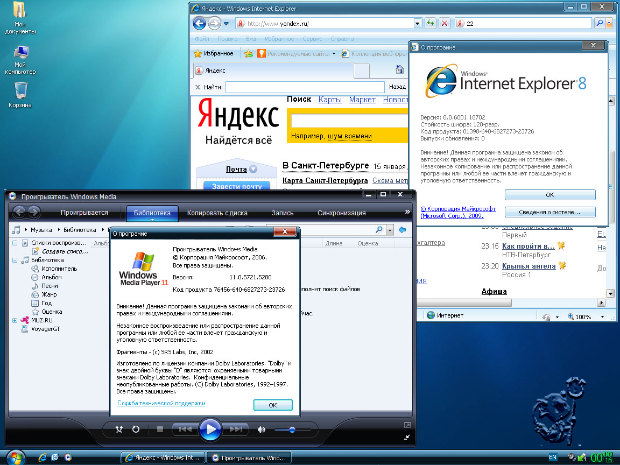Collapse the Библиотека tree node
Image resolution: width=620 pixels, height=465 pixels.
(x=15, y=260)
